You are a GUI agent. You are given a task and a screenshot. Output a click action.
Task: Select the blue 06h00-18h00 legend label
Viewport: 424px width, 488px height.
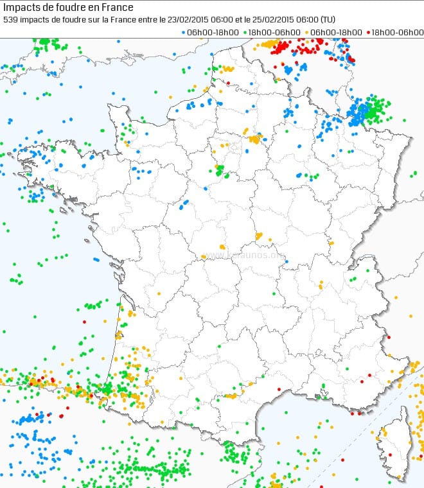[212, 31]
